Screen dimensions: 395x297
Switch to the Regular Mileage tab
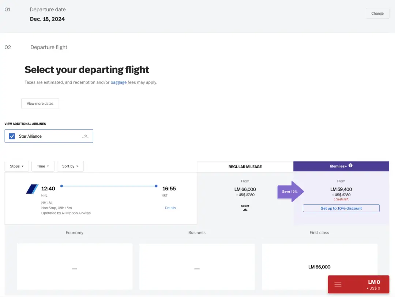pos(245,167)
